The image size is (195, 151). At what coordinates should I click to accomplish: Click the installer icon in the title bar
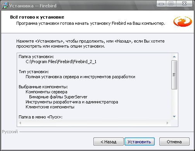tap(5, 5)
